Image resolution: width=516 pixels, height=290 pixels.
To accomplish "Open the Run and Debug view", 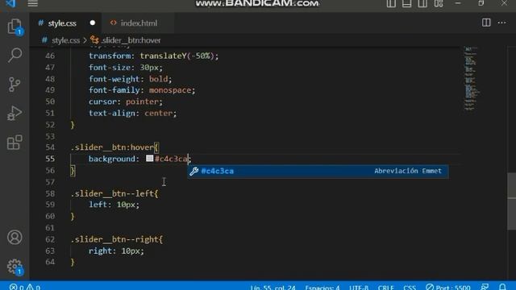I will pos(15,113).
